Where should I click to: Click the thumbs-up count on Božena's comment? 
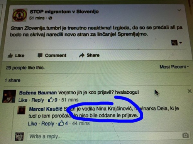[52, 100]
